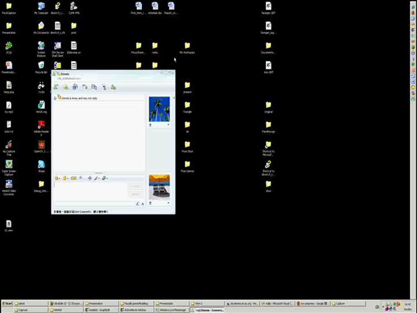Expand the background picker dropdown arrow
The height and width of the screenshot is (313, 417).
tap(107, 178)
